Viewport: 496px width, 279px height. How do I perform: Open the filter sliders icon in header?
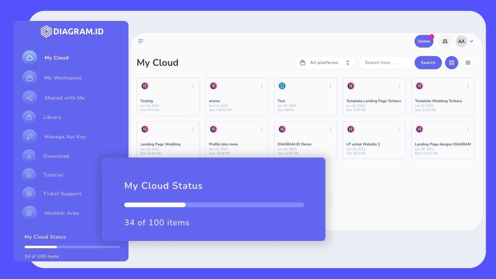(445, 41)
